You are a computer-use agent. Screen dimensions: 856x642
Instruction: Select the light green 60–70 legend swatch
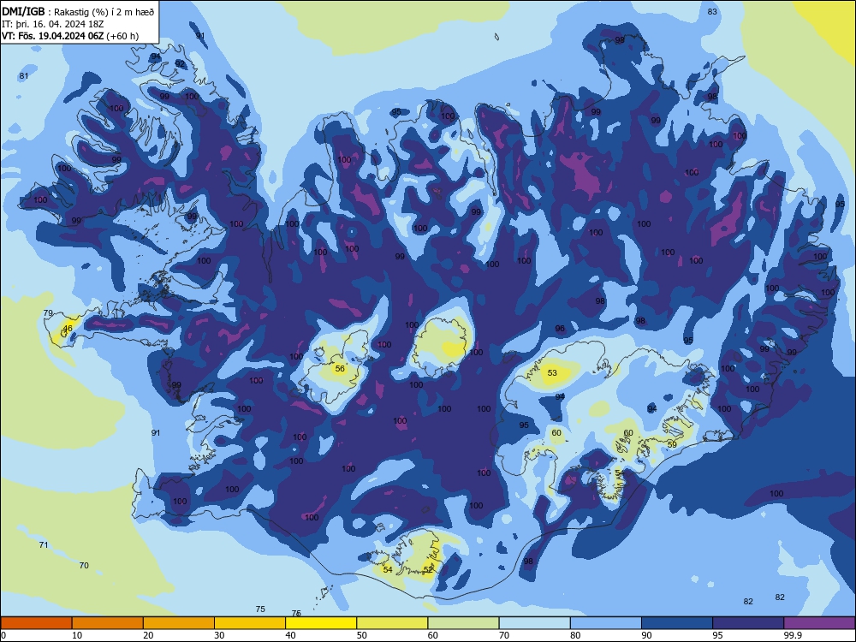point(463,623)
